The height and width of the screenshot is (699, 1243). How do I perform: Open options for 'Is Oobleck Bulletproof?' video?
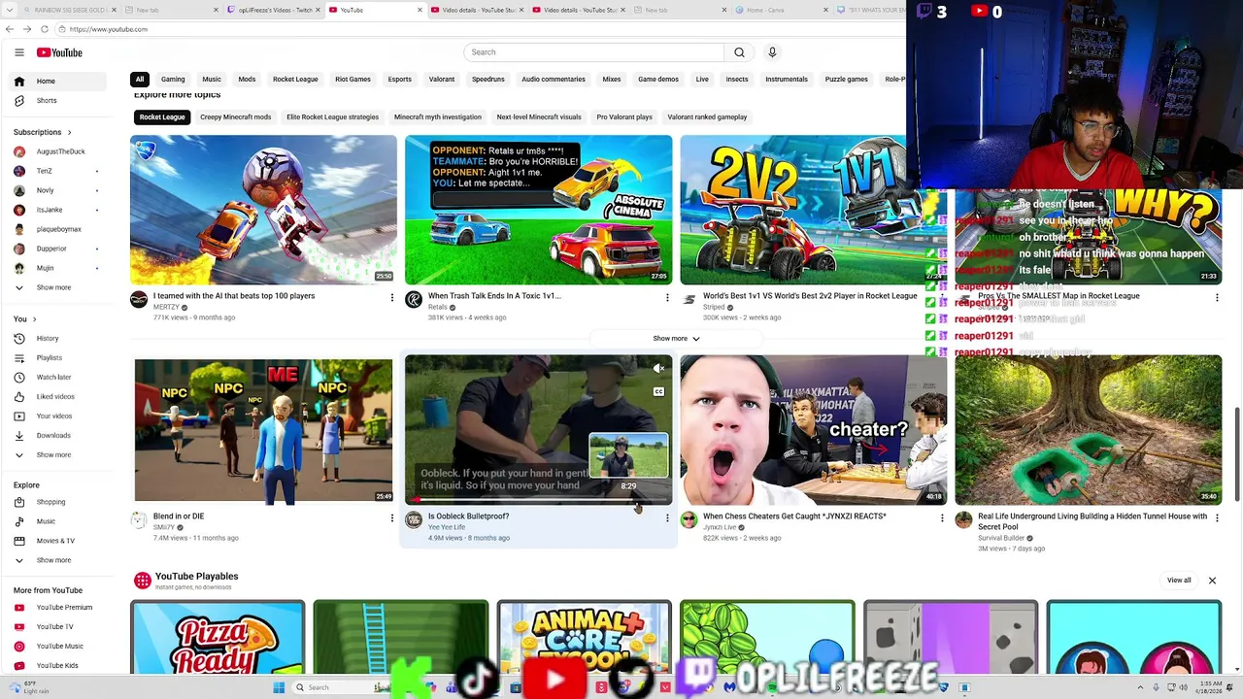click(667, 518)
